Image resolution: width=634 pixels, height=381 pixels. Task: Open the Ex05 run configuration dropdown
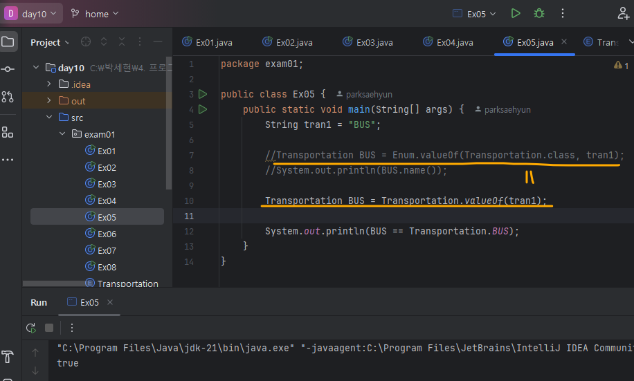point(477,13)
